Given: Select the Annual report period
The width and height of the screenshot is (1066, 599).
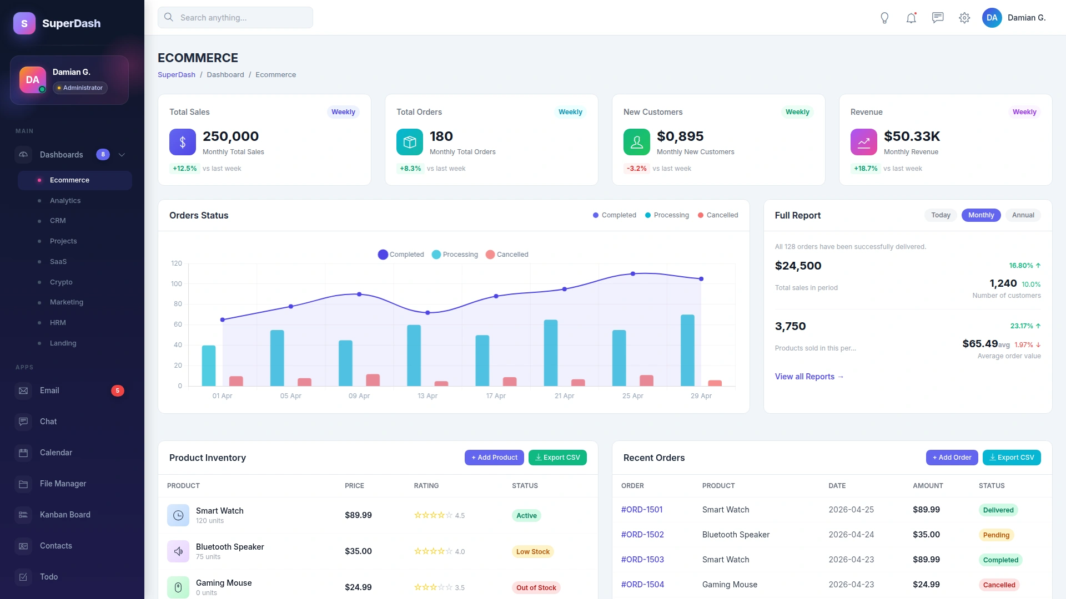Looking at the screenshot, I should coord(1023,215).
